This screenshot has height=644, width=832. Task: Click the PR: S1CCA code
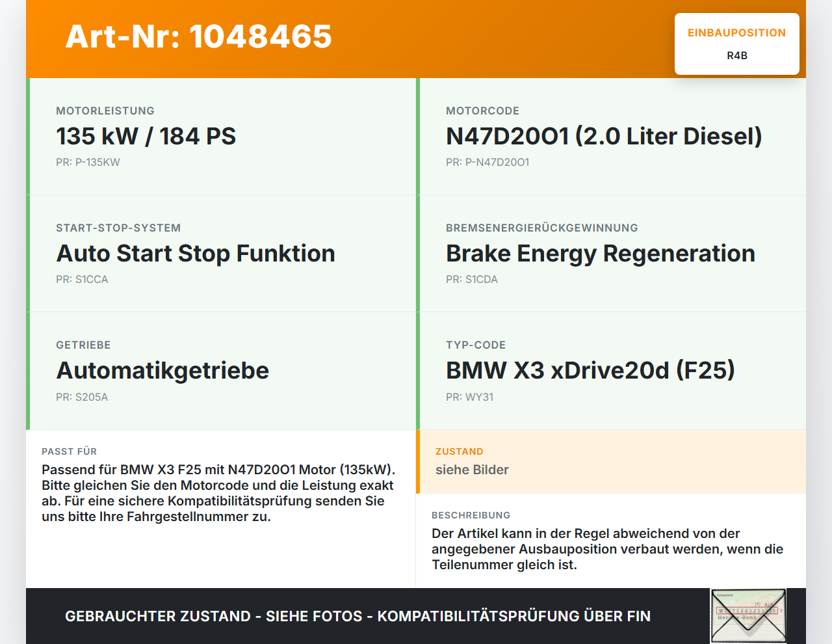point(82,280)
